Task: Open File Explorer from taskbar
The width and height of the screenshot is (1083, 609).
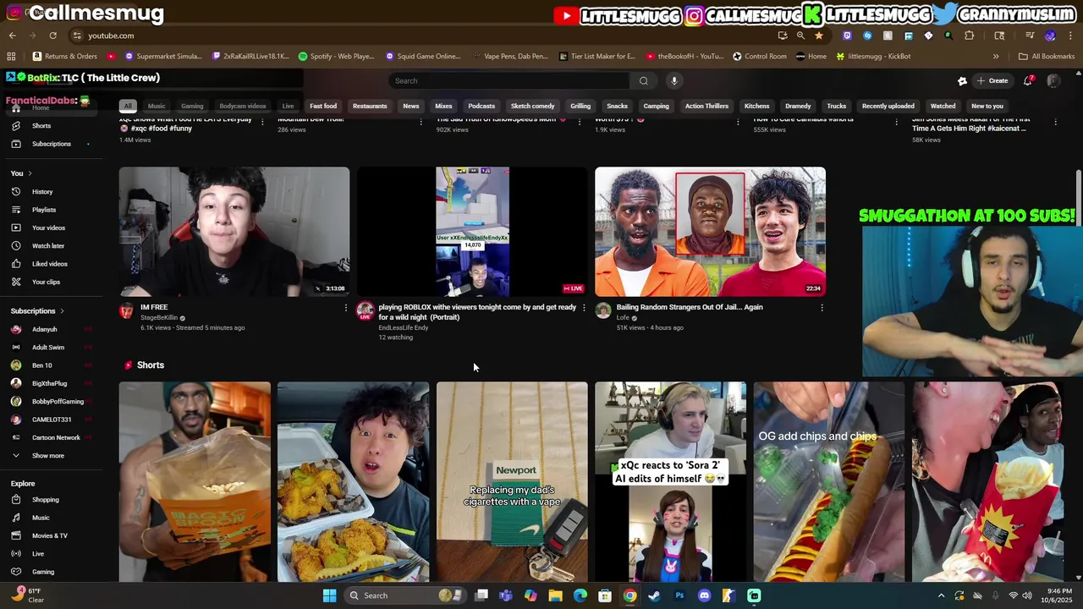Action: pyautogui.click(x=555, y=595)
